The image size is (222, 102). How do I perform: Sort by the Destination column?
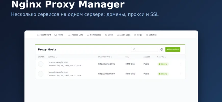[105, 57]
